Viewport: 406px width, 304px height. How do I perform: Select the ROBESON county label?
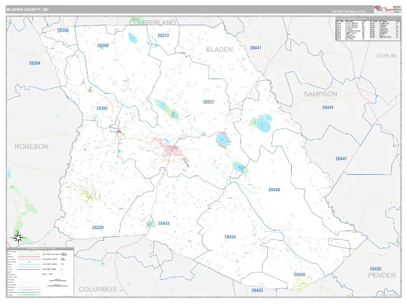pyautogui.click(x=31, y=146)
